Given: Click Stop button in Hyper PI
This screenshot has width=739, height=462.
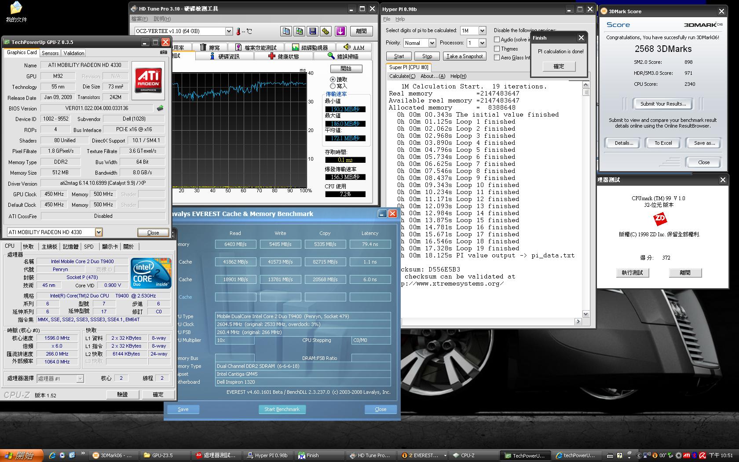Looking at the screenshot, I should pyautogui.click(x=427, y=56).
